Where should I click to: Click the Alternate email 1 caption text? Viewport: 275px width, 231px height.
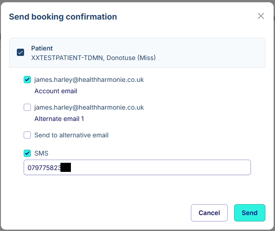(59, 119)
